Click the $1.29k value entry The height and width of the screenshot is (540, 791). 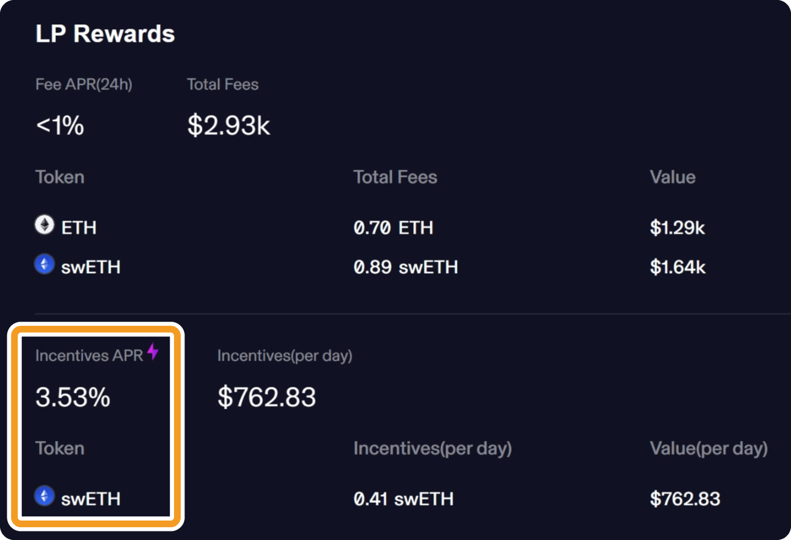(677, 228)
